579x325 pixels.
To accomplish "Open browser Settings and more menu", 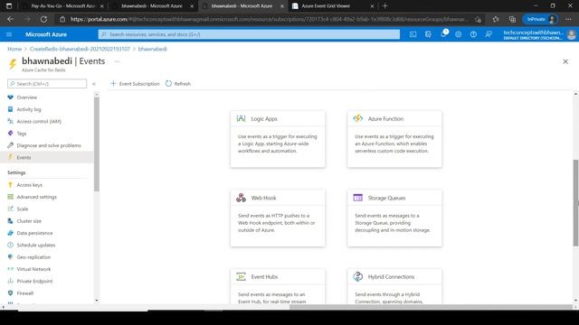I will point(568,19).
